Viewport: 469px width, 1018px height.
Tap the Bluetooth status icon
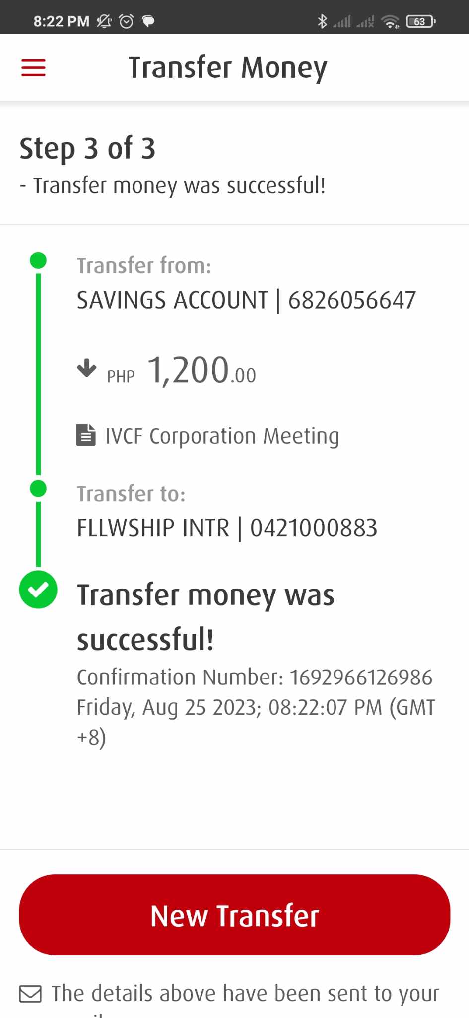tap(322, 21)
